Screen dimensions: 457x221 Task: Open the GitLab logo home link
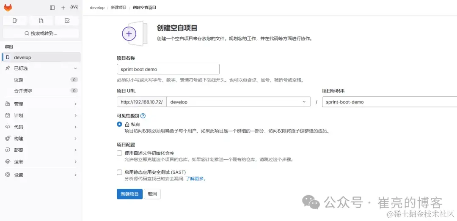8,8
